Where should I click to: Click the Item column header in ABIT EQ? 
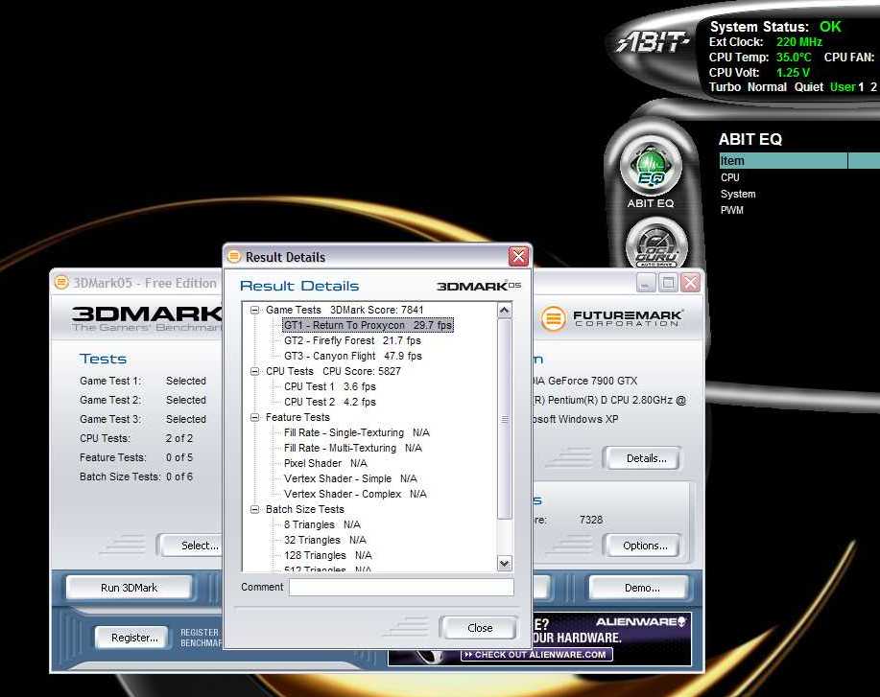click(x=783, y=161)
